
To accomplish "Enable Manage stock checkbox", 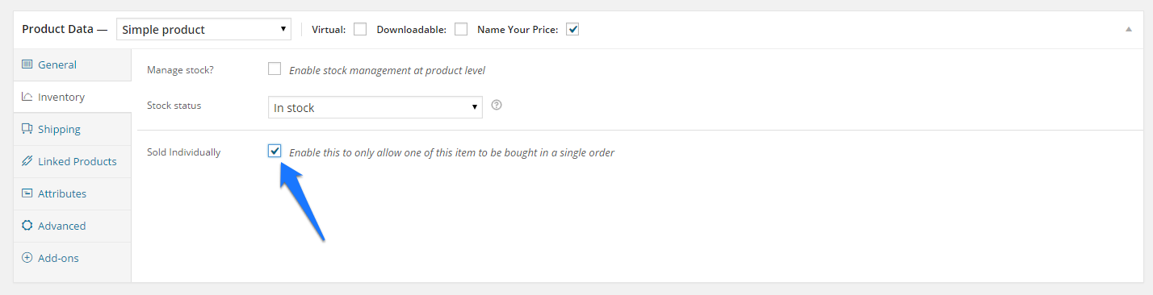I will click(x=275, y=69).
